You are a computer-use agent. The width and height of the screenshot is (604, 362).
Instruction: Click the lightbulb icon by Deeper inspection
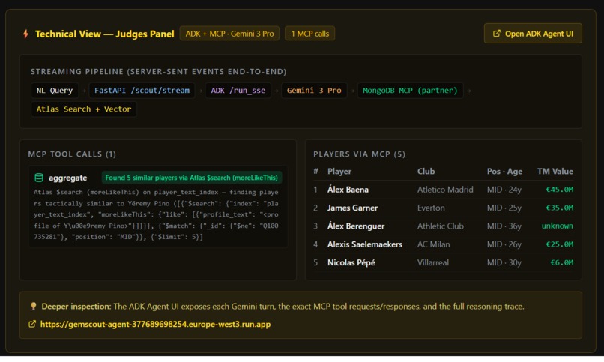(34, 306)
